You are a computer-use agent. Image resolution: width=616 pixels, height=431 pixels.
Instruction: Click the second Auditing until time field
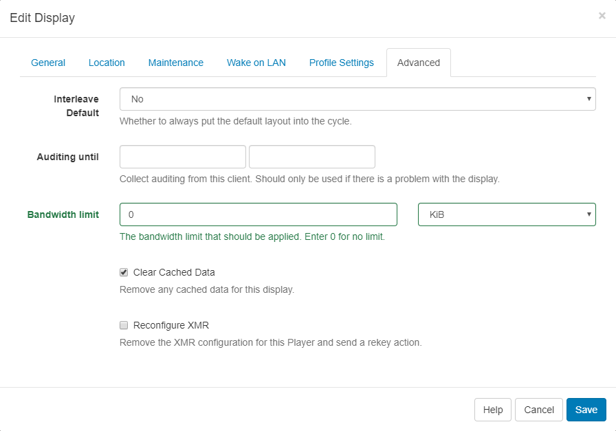(x=312, y=157)
